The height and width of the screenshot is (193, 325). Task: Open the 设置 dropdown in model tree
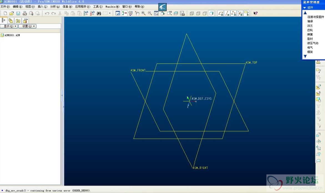(27, 26)
